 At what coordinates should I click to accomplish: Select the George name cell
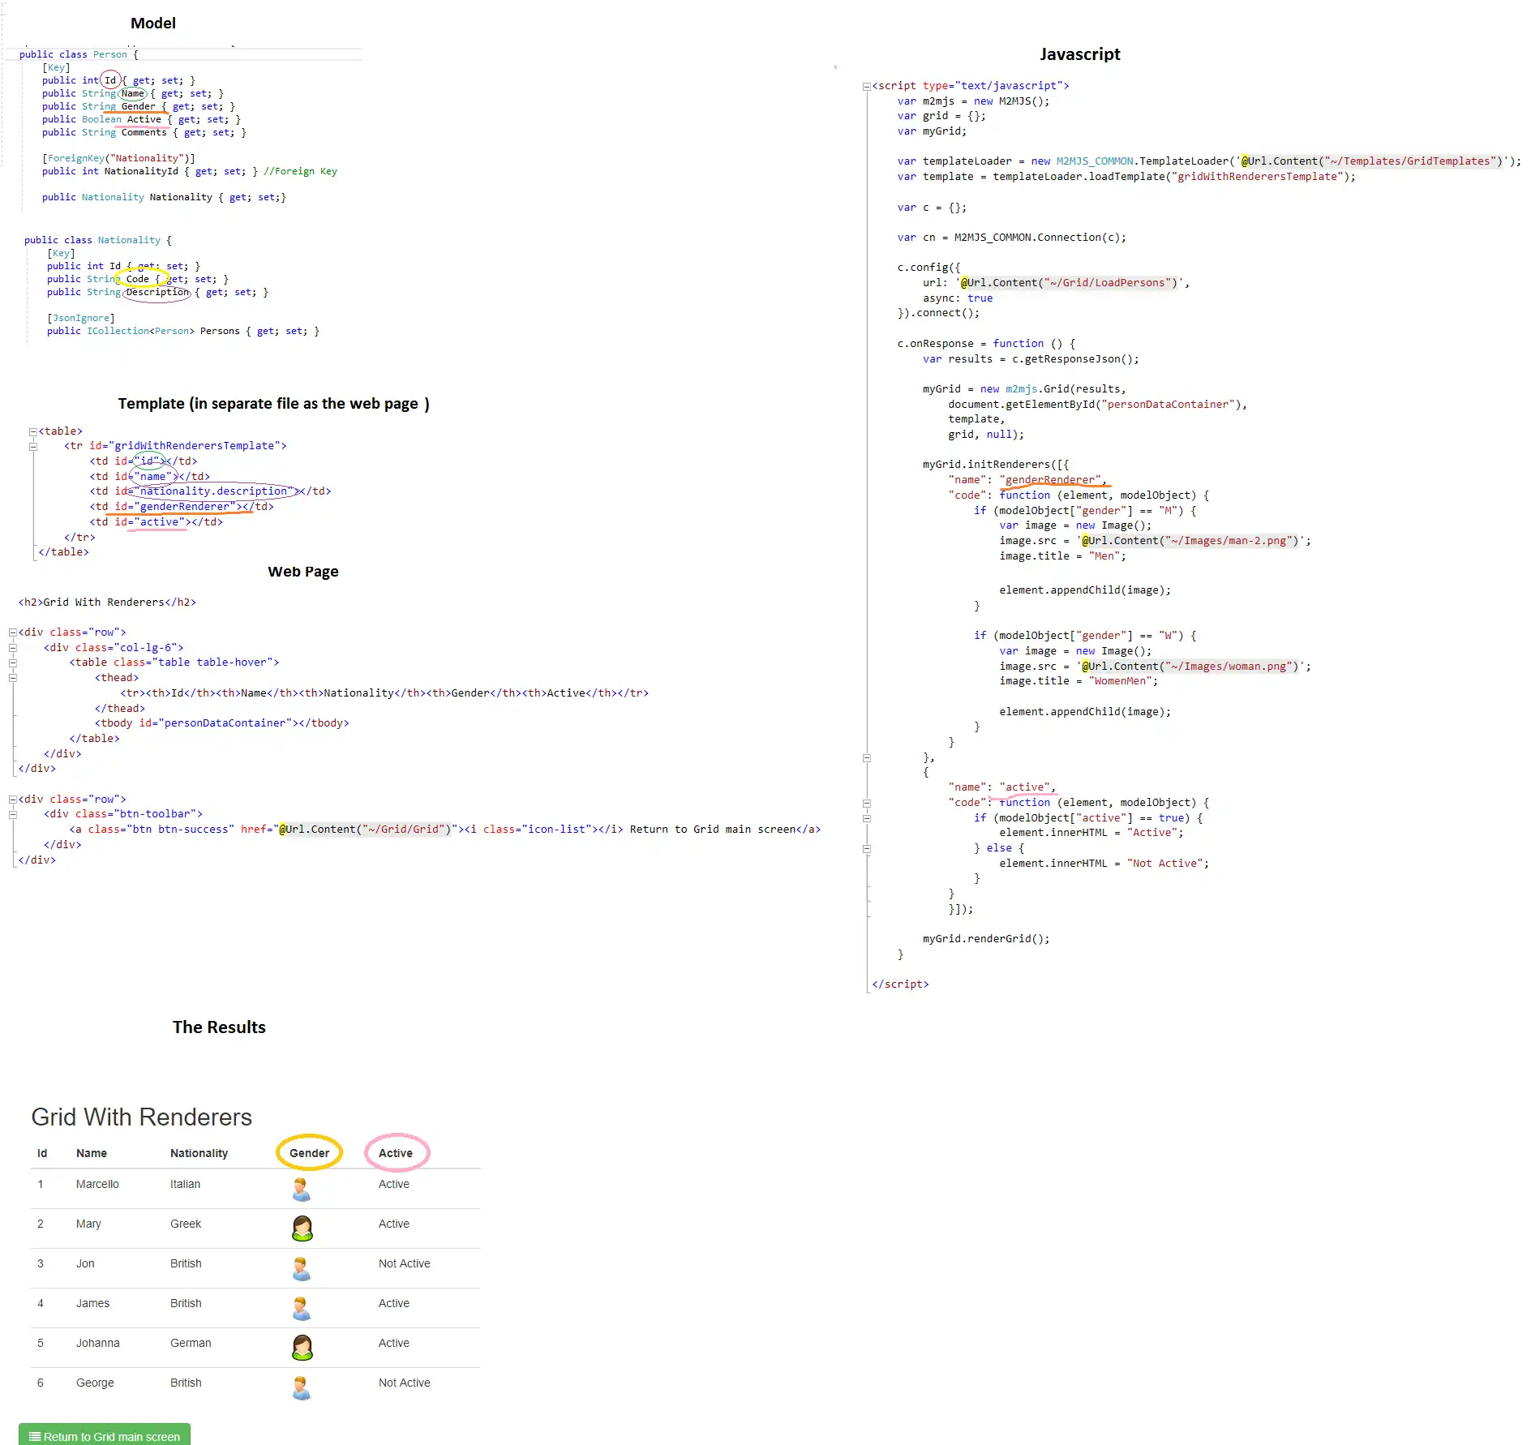95,1383
